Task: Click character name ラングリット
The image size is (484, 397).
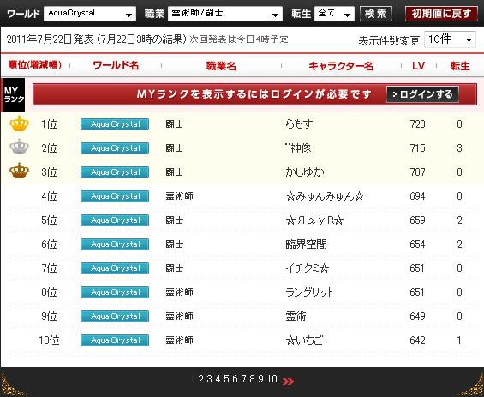Action: coord(309,292)
